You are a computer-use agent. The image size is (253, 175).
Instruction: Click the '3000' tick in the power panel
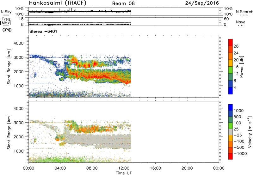19,57
